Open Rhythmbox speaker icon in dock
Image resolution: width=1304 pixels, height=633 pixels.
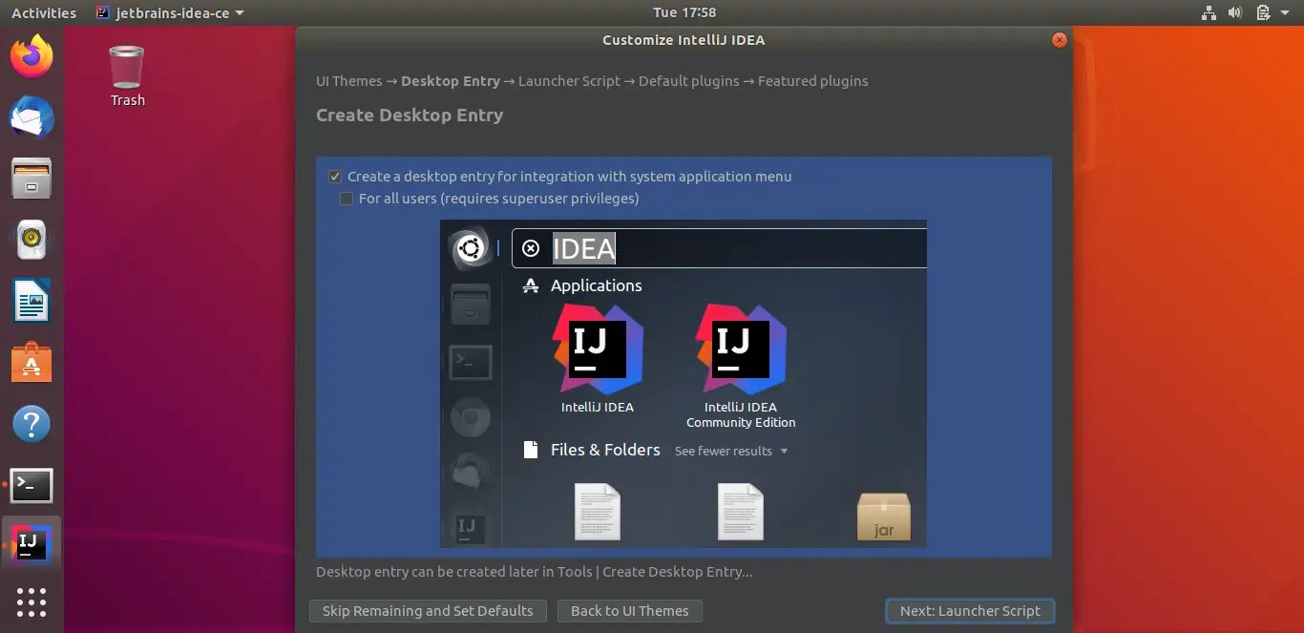pyautogui.click(x=32, y=240)
